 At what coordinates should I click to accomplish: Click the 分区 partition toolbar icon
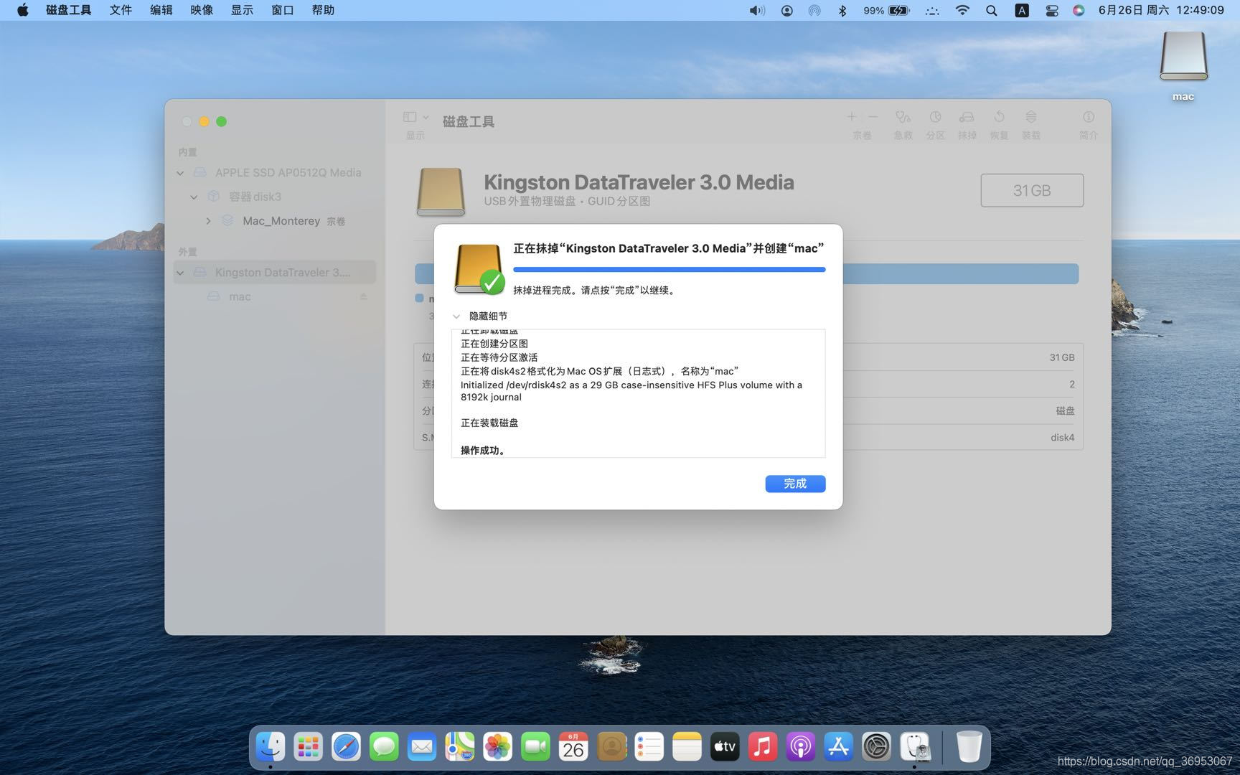935,117
